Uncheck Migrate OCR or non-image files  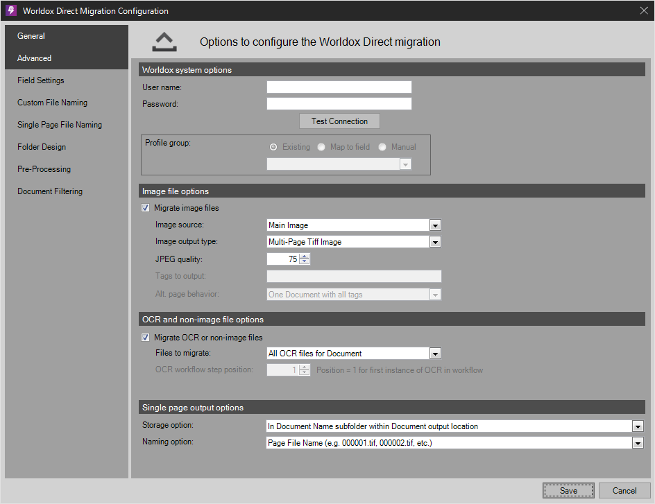(x=146, y=338)
